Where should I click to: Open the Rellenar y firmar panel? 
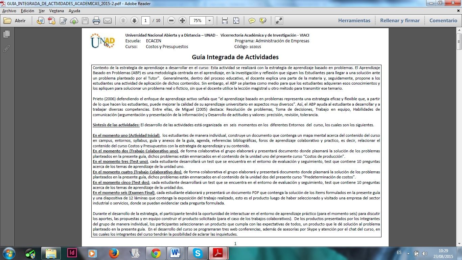[400, 21]
